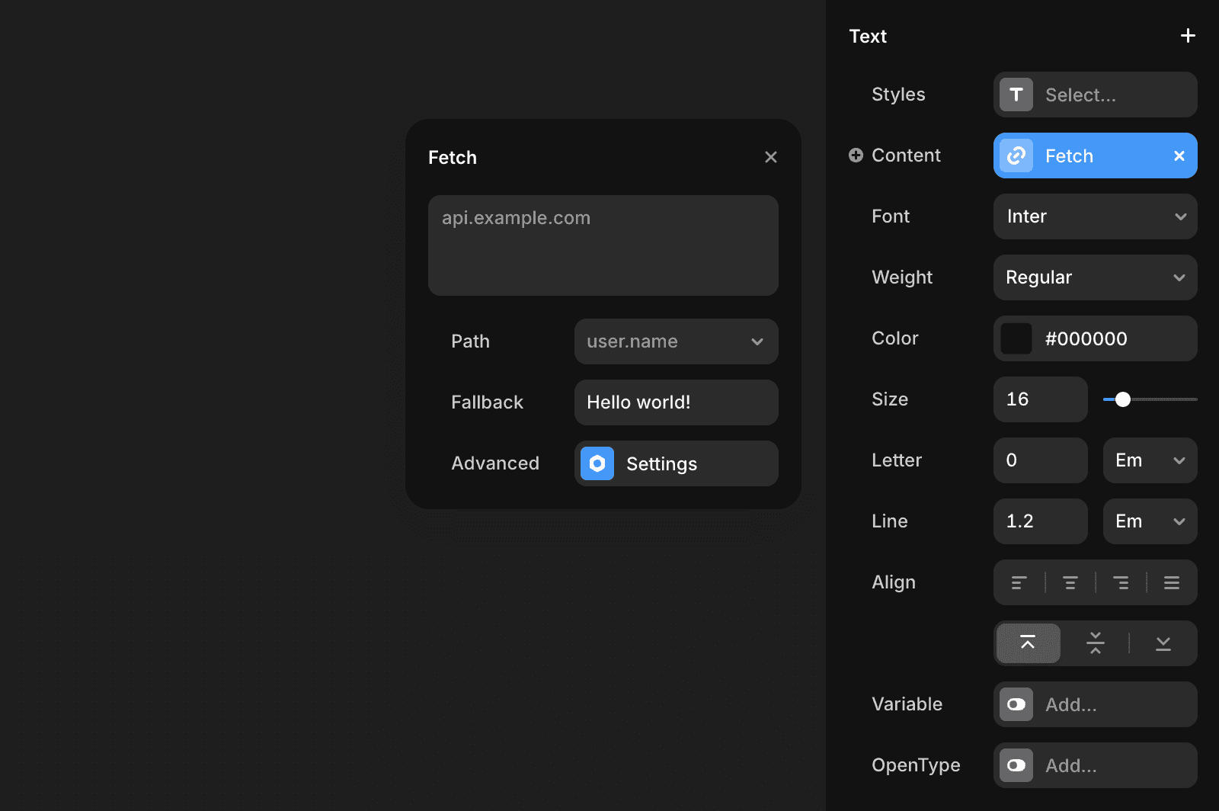Select the left text alignment icon
Viewport: 1219px width, 811px height.
(x=1020, y=582)
